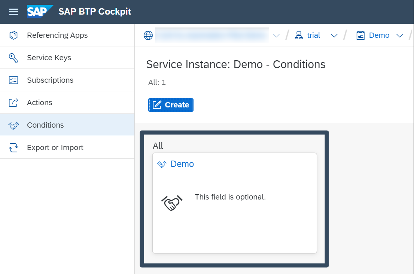Click the 'Service Instance: Demo - Conditions' heading
Screen dimensions: 414x274
(x=236, y=64)
